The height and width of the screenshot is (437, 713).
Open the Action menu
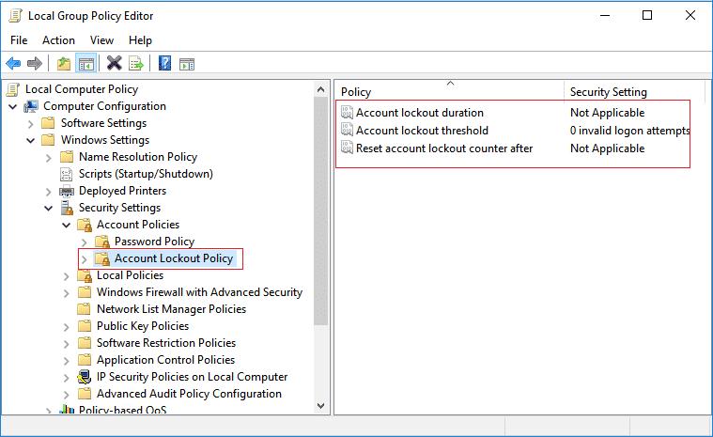pos(58,40)
